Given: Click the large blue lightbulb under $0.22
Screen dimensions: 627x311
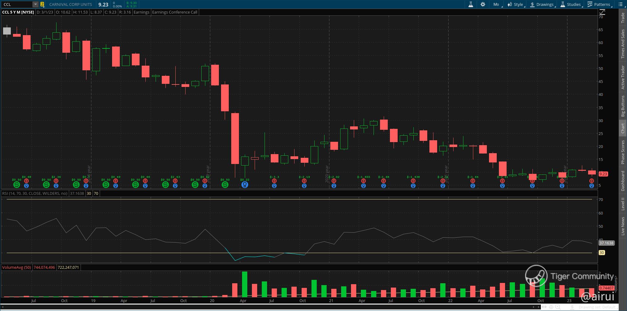Looking at the screenshot, I should click(x=245, y=185).
